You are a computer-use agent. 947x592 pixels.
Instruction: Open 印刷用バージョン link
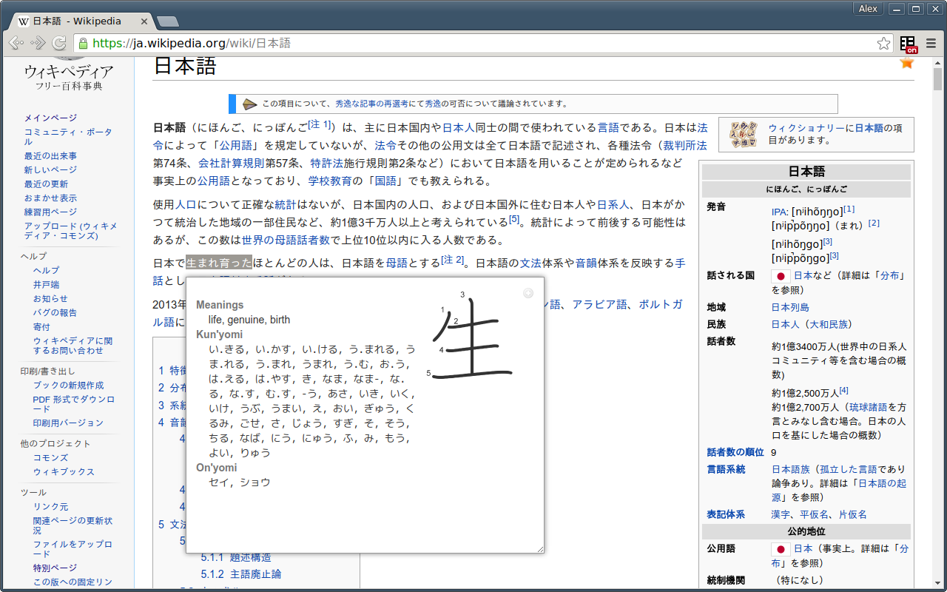point(68,423)
